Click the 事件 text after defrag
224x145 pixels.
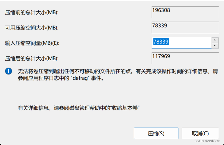coord(96,78)
